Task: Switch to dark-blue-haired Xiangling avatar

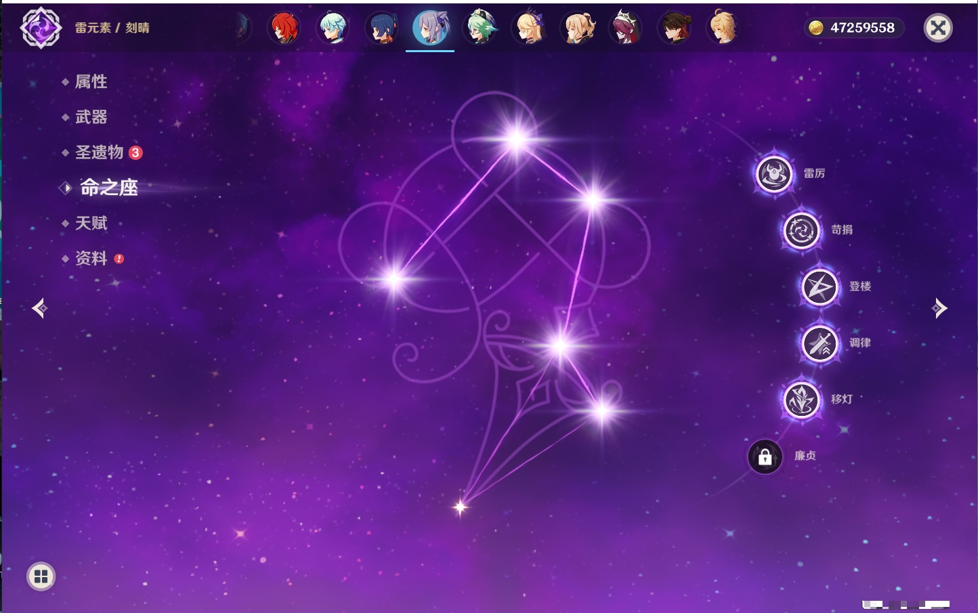Action: tap(382, 28)
